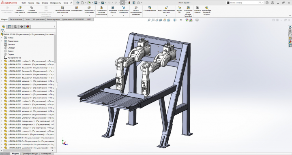The image size is (292, 155).
Task: Click Reference Geometry (Справочная геометрия) tool
Action: tap(123, 10)
